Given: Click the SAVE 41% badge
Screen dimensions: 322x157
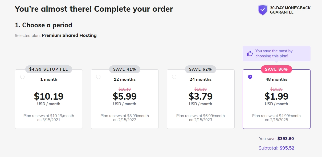Looking at the screenshot, I should [125, 69].
